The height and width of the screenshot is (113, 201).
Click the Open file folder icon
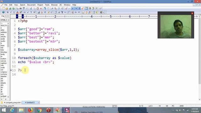pyautogui.click(x=7, y=8)
